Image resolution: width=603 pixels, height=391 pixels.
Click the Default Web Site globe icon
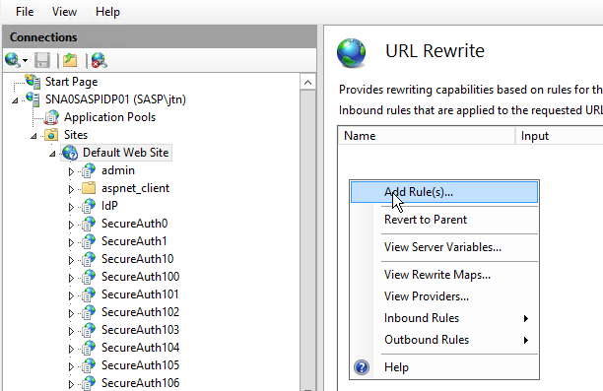[70, 153]
